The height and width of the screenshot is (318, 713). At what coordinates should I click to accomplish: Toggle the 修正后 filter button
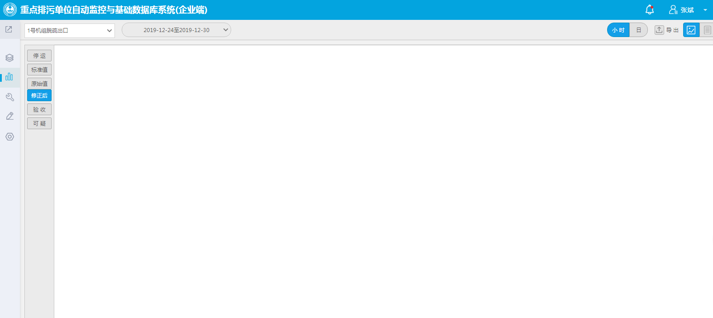point(39,95)
